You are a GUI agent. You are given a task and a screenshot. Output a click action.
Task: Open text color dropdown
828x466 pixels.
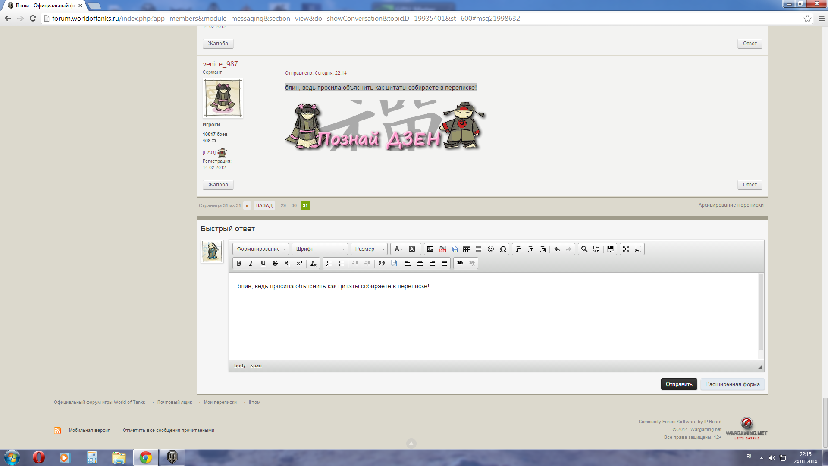coord(398,249)
